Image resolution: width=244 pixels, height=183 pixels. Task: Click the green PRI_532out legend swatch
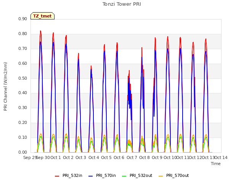coord(124,176)
